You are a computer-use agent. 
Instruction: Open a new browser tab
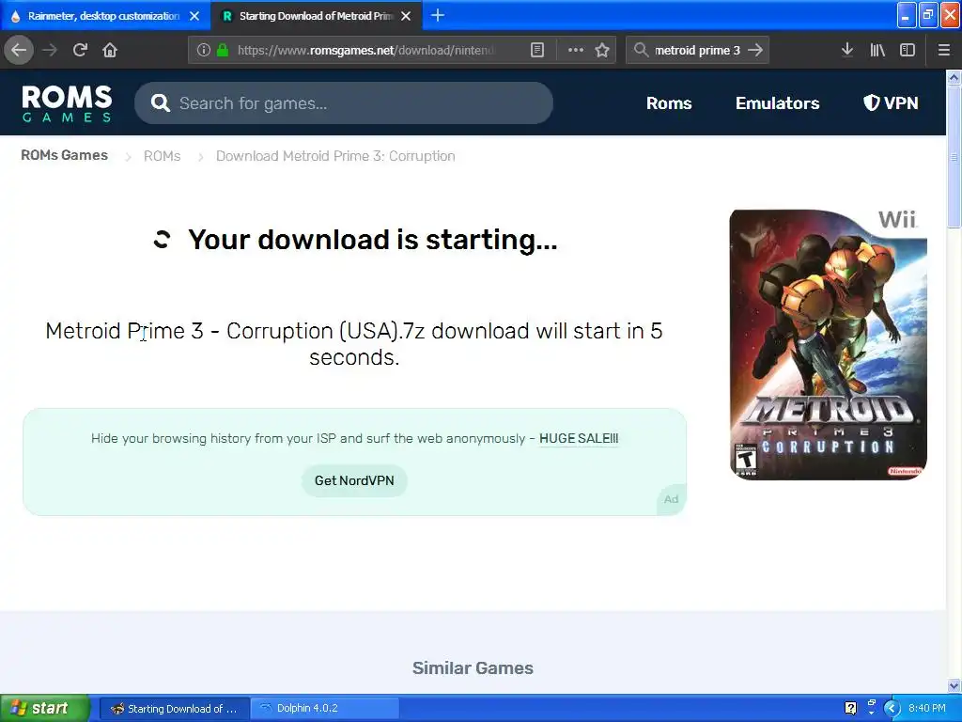tap(438, 15)
